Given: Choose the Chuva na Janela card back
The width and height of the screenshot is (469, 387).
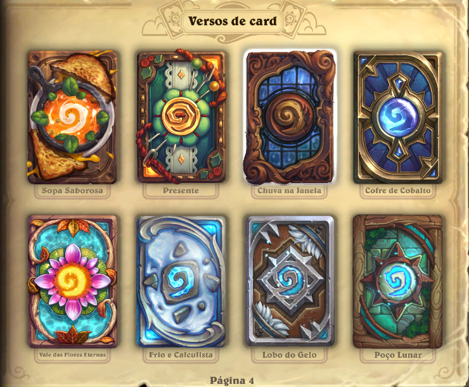Looking at the screenshot, I should pyautogui.click(x=290, y=117).
